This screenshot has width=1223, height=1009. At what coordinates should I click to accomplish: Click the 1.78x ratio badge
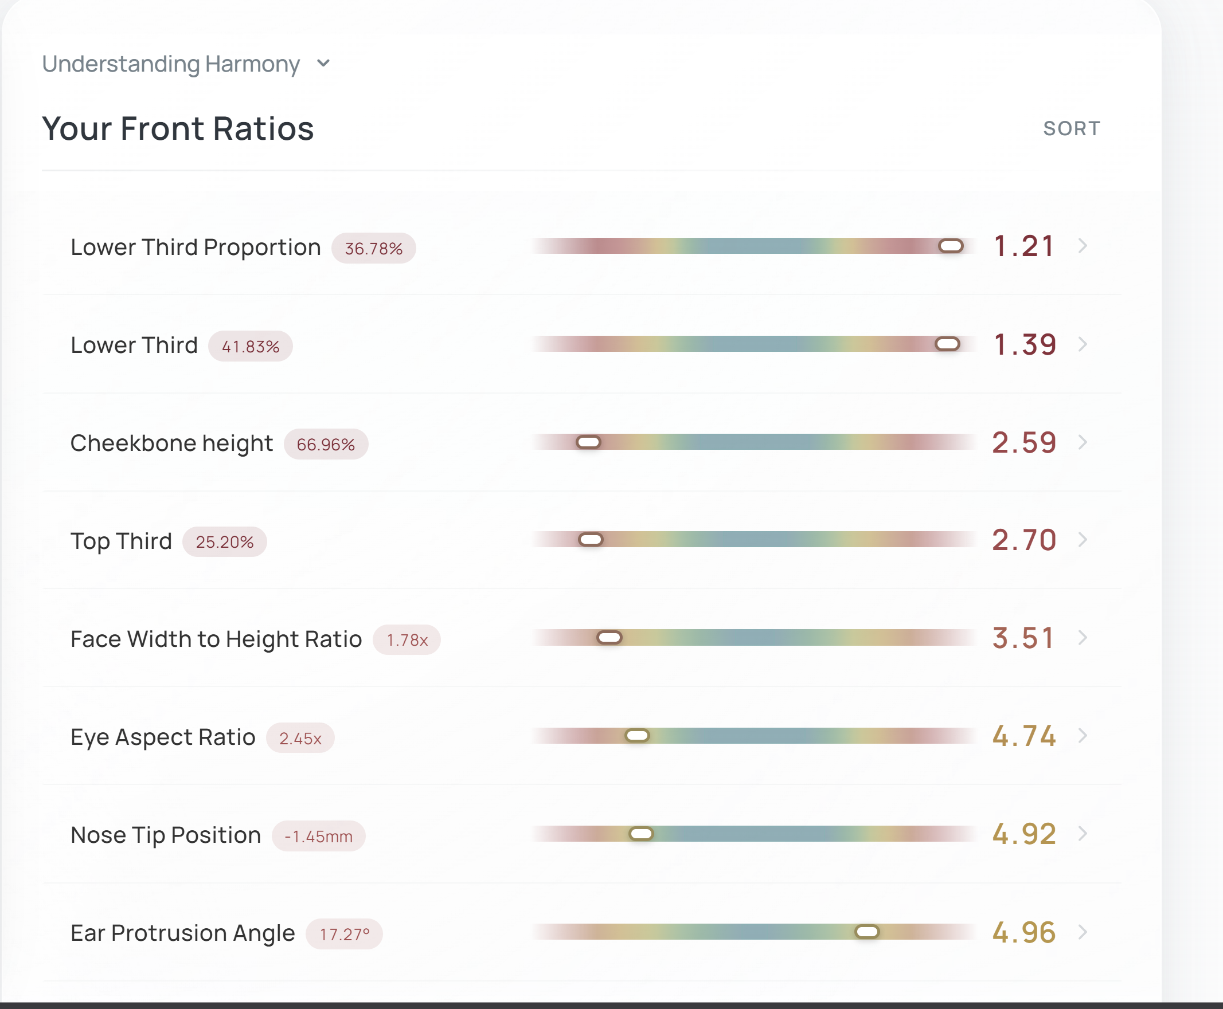click(x=407, y=641)
